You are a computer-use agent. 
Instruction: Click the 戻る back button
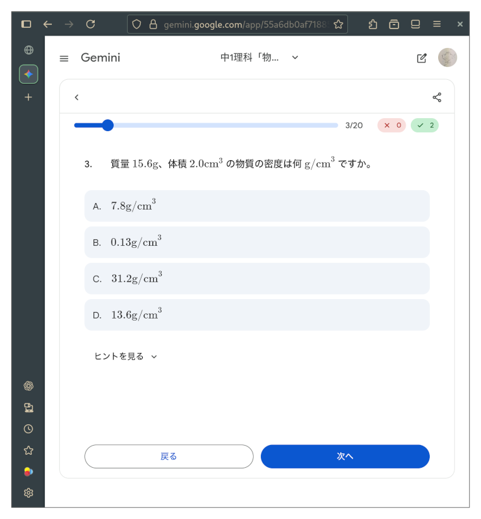tap(169, 456)
